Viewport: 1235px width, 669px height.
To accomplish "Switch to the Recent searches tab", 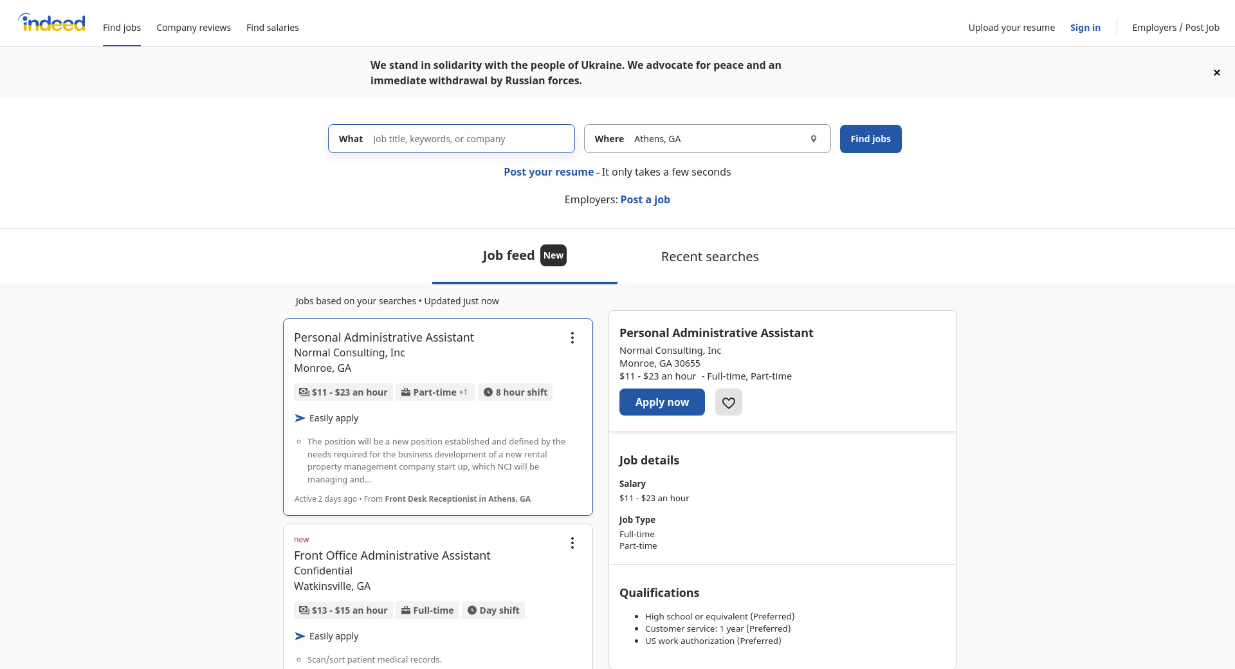I will (x=709, y=257).
